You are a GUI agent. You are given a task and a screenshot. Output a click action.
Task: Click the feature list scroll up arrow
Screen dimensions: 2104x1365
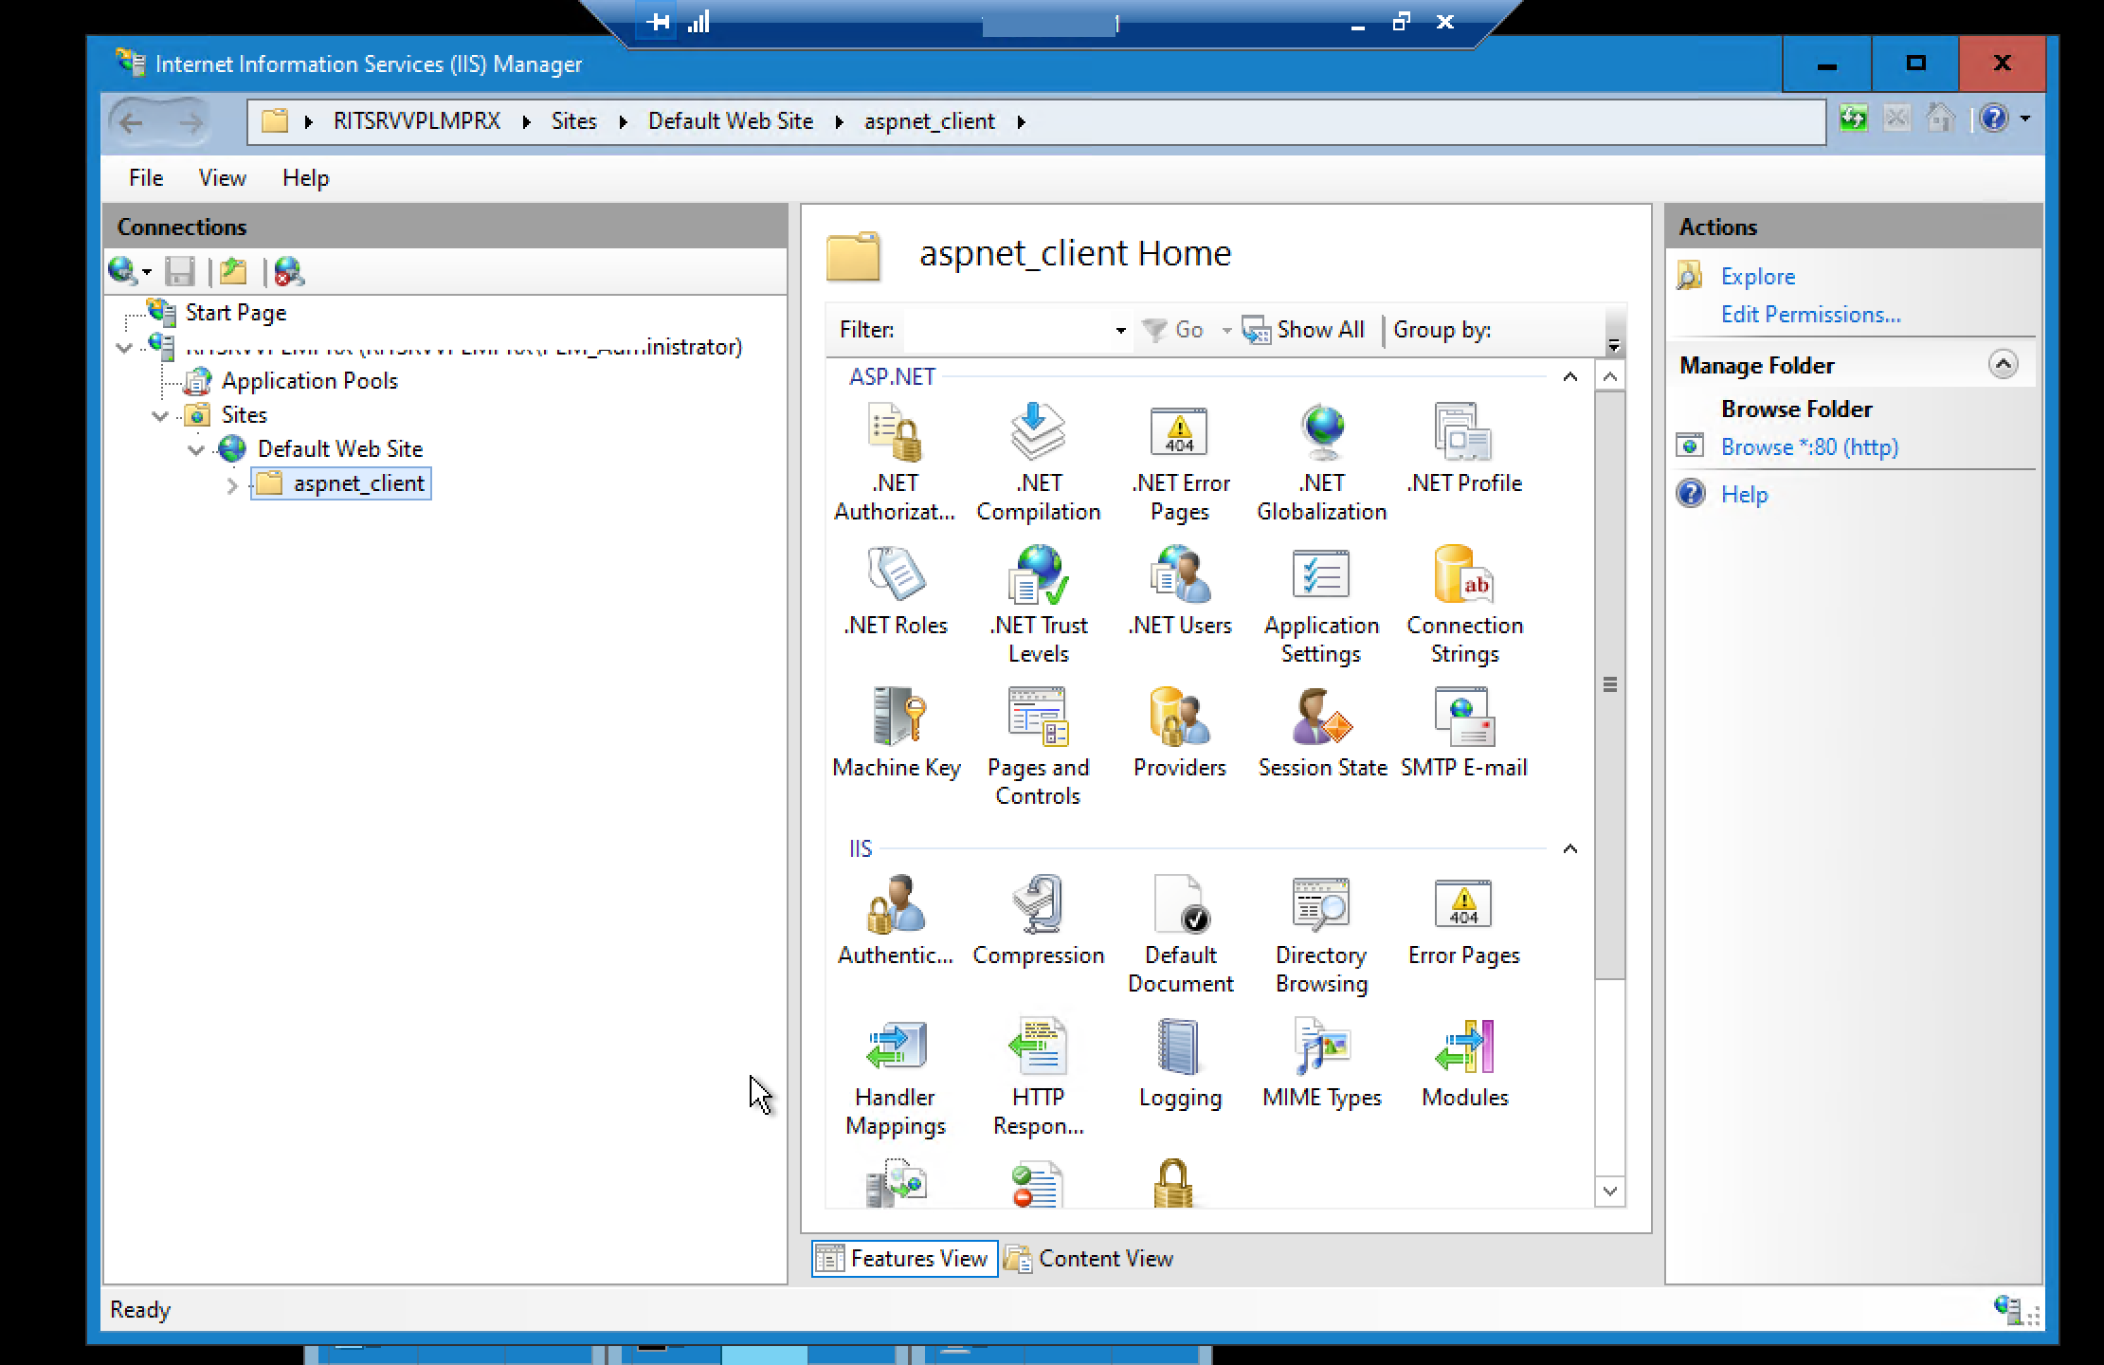[x=1609, y=377]
